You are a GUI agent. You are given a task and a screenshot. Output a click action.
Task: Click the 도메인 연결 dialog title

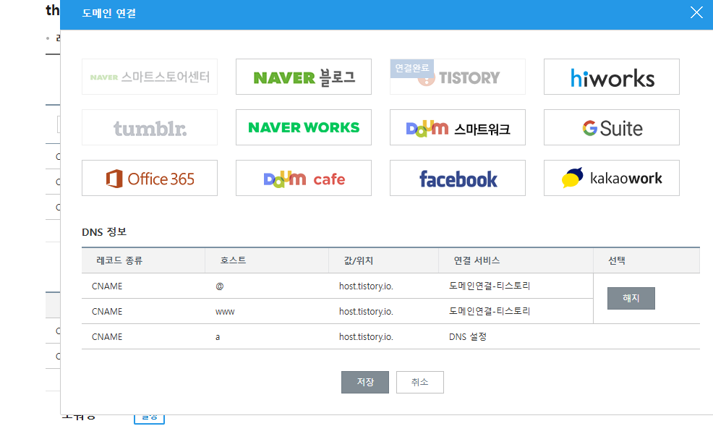coord(108,13)
